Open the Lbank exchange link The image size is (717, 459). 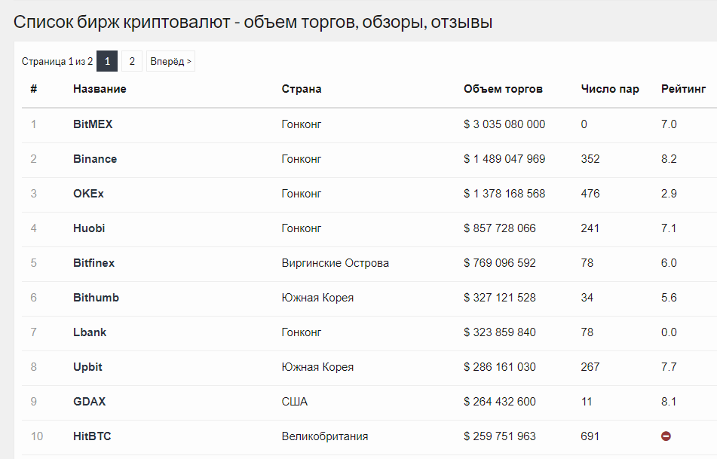point(90,332)
